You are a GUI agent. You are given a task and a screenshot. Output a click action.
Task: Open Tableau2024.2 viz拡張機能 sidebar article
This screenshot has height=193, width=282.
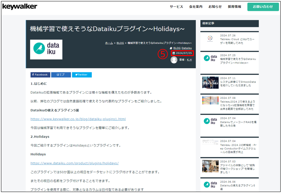pos(237,105)
